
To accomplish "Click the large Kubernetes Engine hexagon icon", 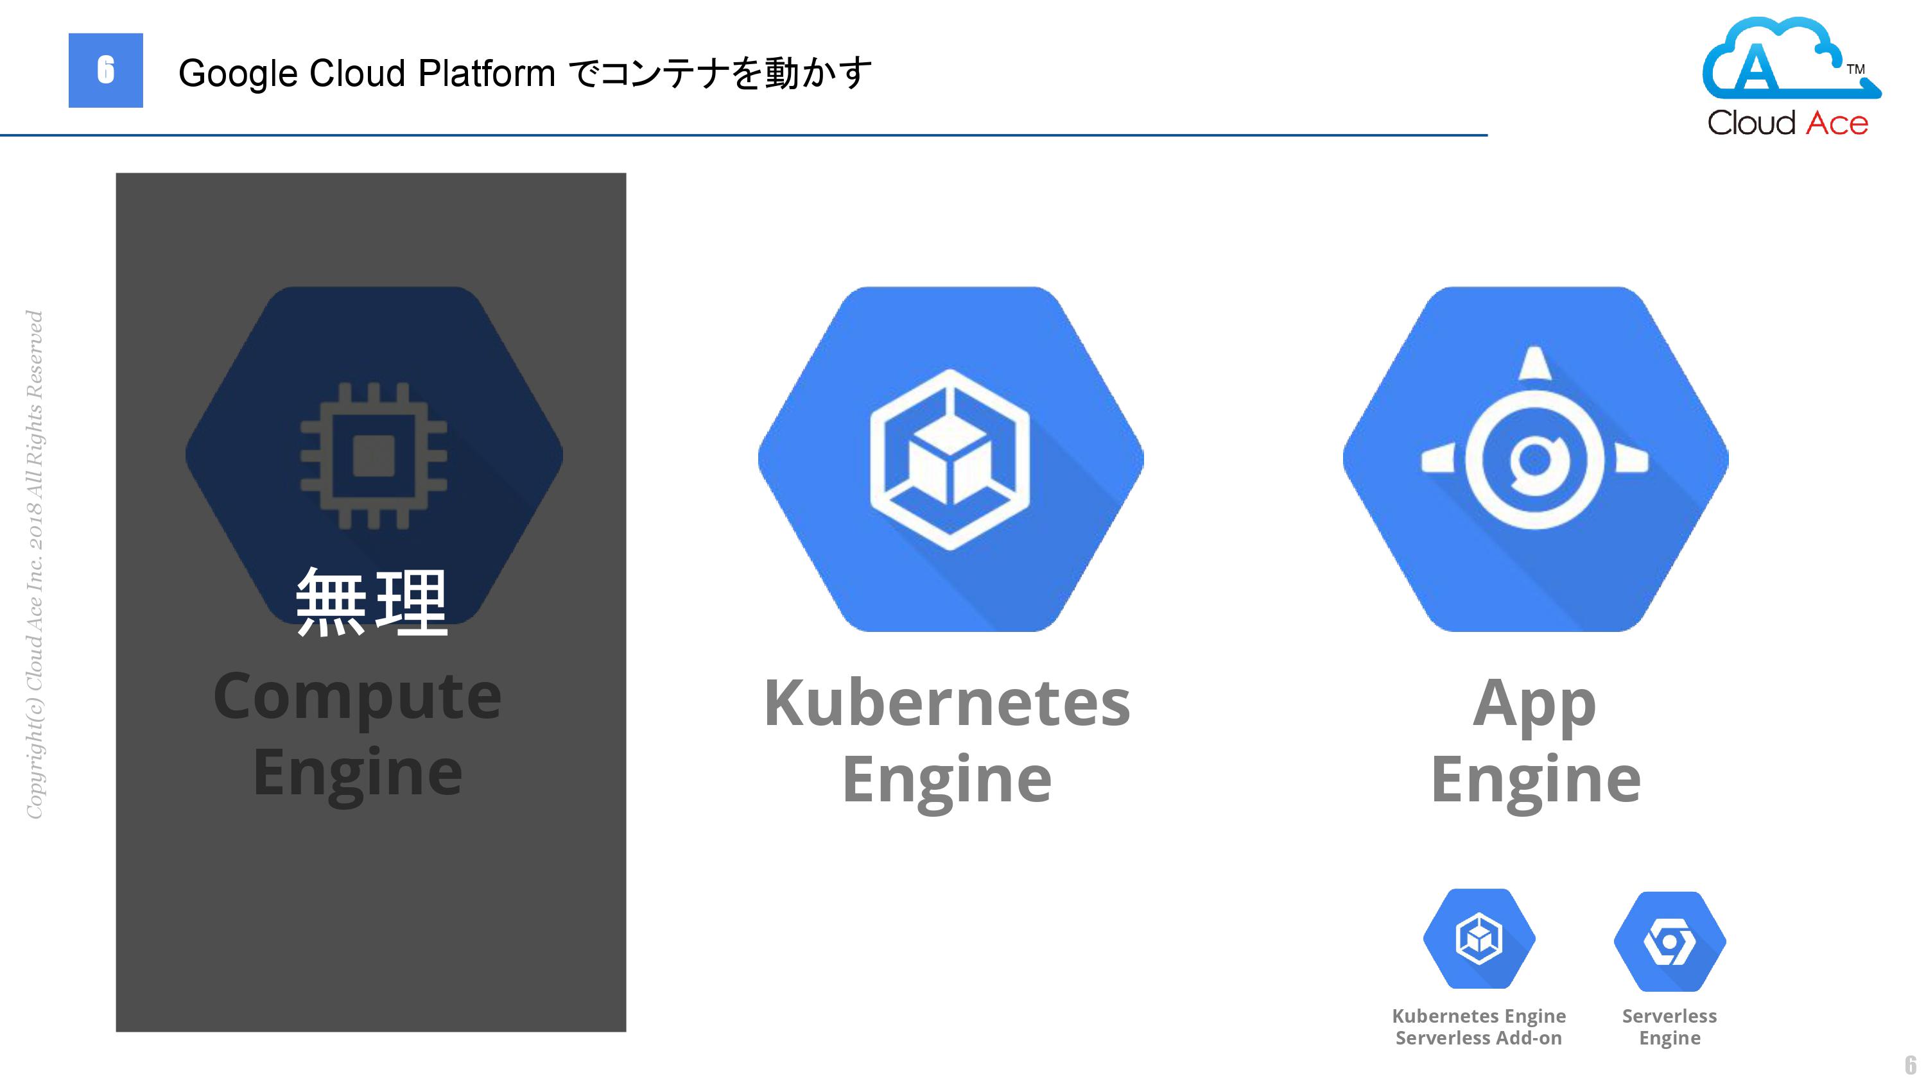I will click(x=950, y=459).
